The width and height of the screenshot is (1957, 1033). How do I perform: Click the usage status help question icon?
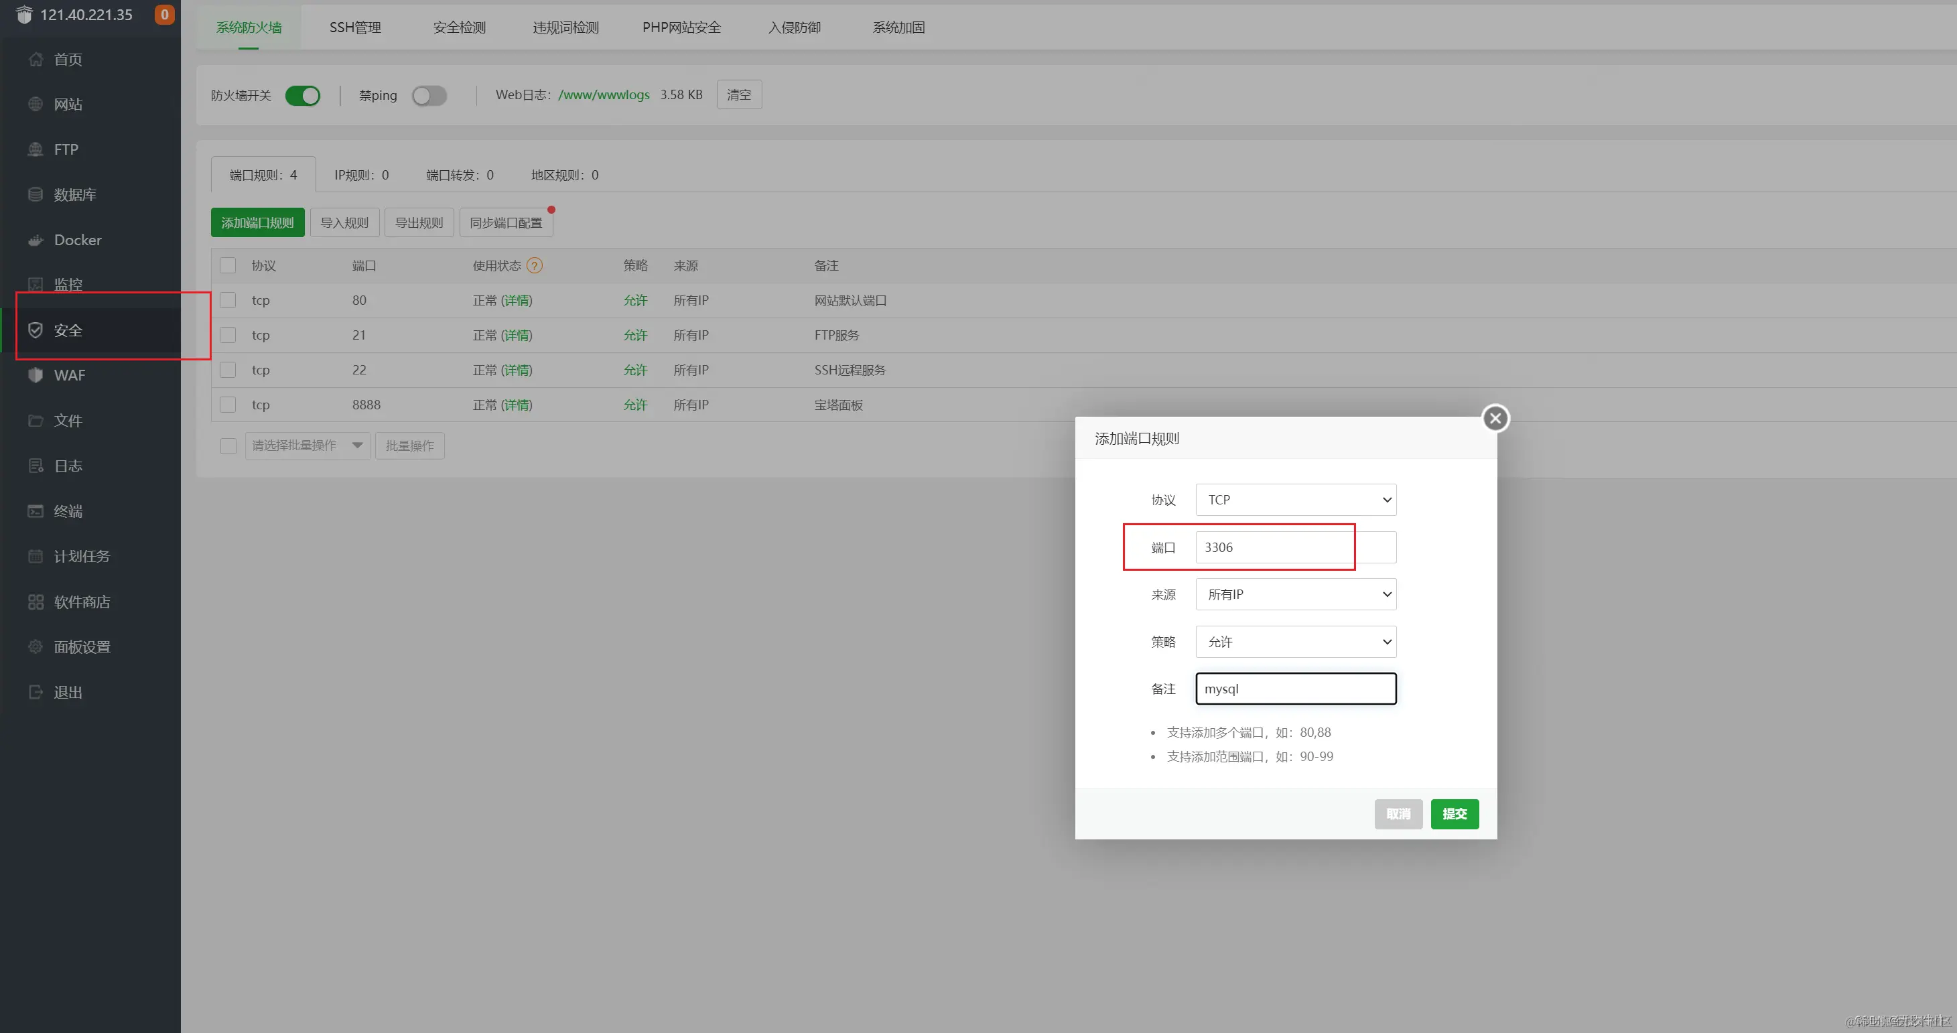point(535,266)
